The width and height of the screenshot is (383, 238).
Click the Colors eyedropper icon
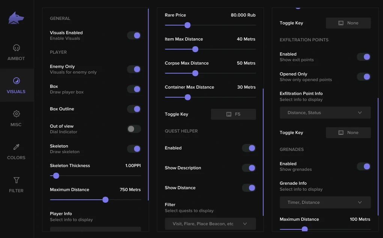[x=16, y=147]
